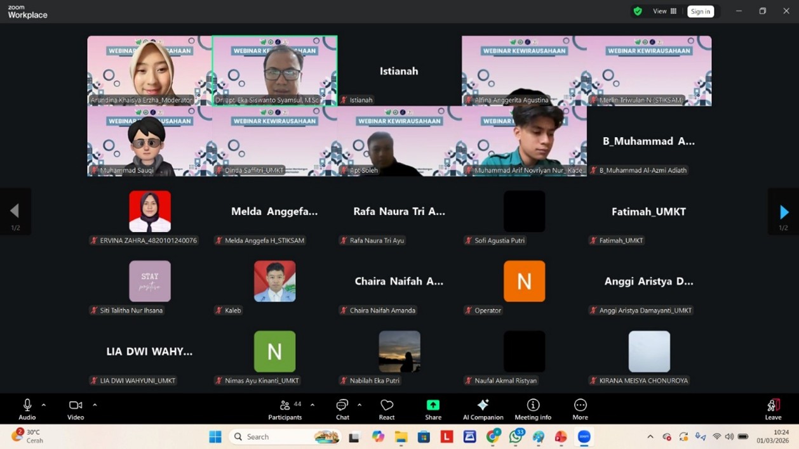Expand the audio settings arrow
The width and height of the screenshot is (799, 449).
click(44, 405)
